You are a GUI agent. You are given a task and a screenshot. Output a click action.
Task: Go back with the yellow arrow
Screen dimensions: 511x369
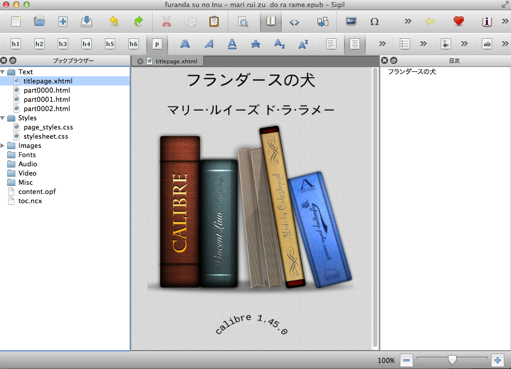click(430, 21)
